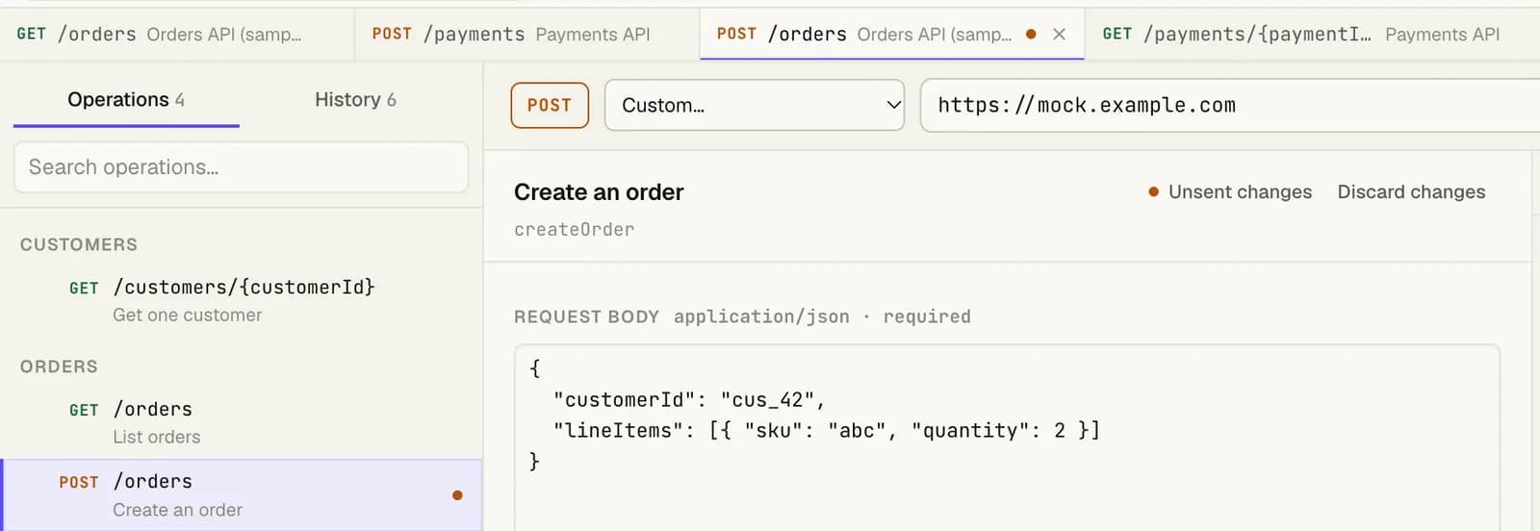
Task: Switch to GET /orders tab
Action: tap(177, 35)
